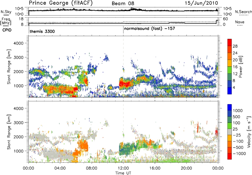
Task: Click the 'CPID' row label
Action: 7,30
